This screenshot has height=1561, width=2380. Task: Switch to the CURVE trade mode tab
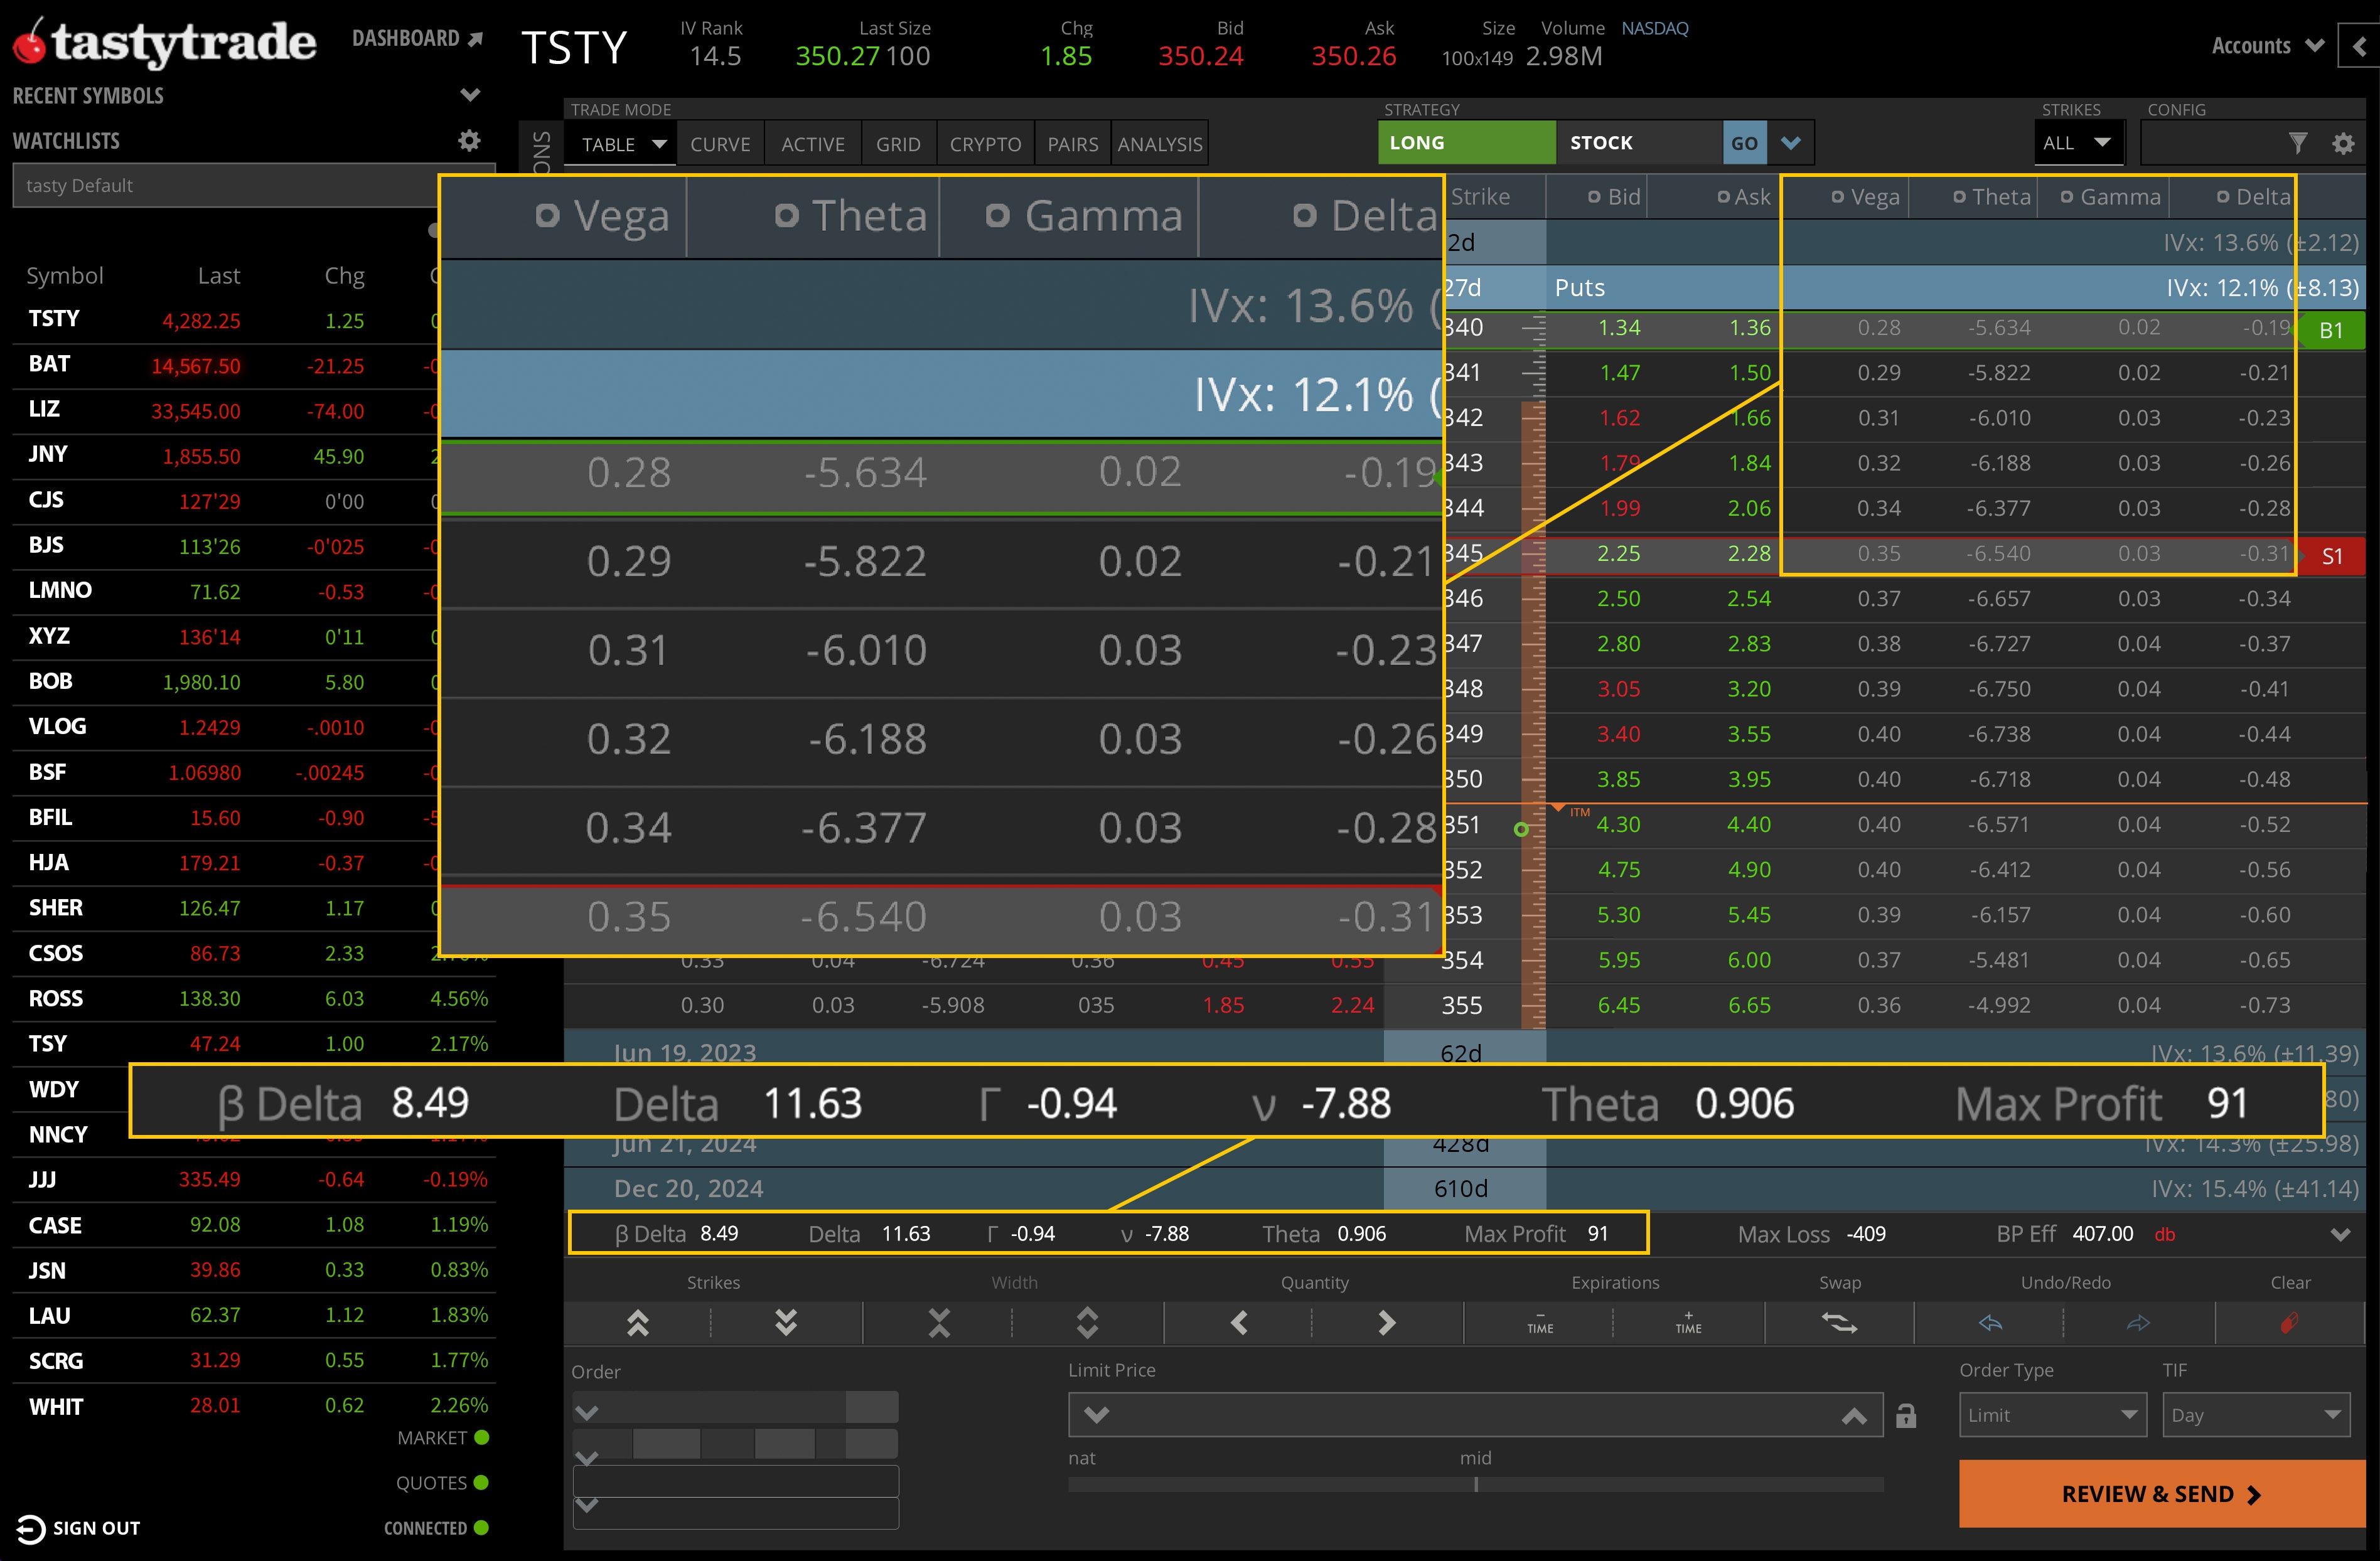pyautogui.click(x=720, y=143)
